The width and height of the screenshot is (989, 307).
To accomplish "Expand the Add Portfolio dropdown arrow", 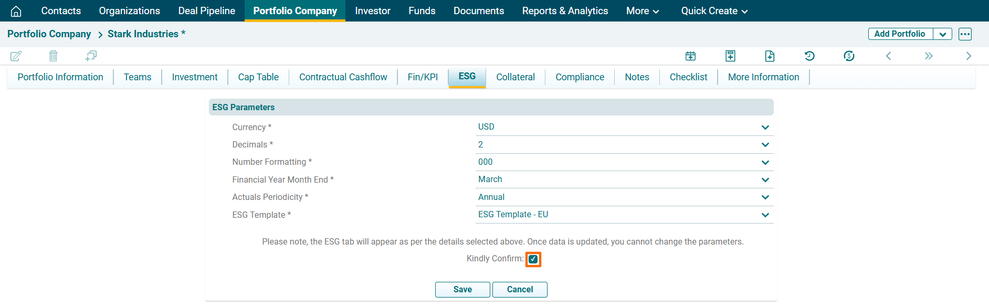I will [x=943, y=34].
